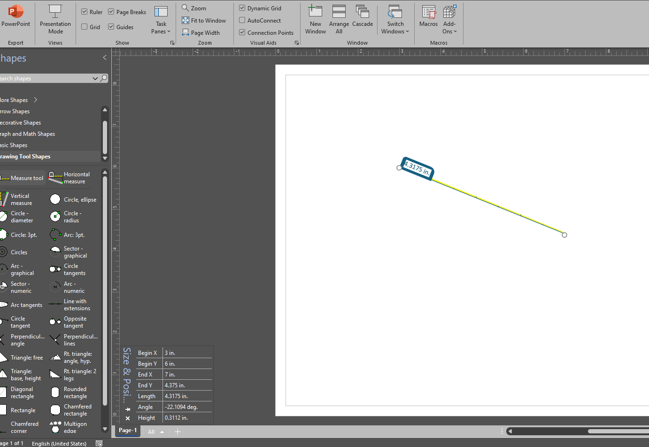The width and height of the screenshot is (649, 447).
Task: Export drawing to PowerPoint
Action: [x=15, y=17]
